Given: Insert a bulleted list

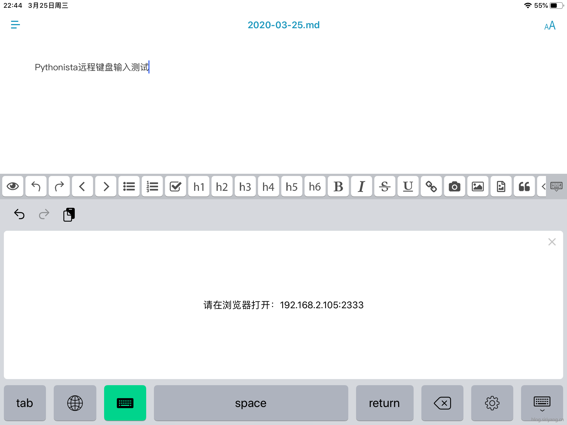Looking at the screenshot, I should click(129, 186).
